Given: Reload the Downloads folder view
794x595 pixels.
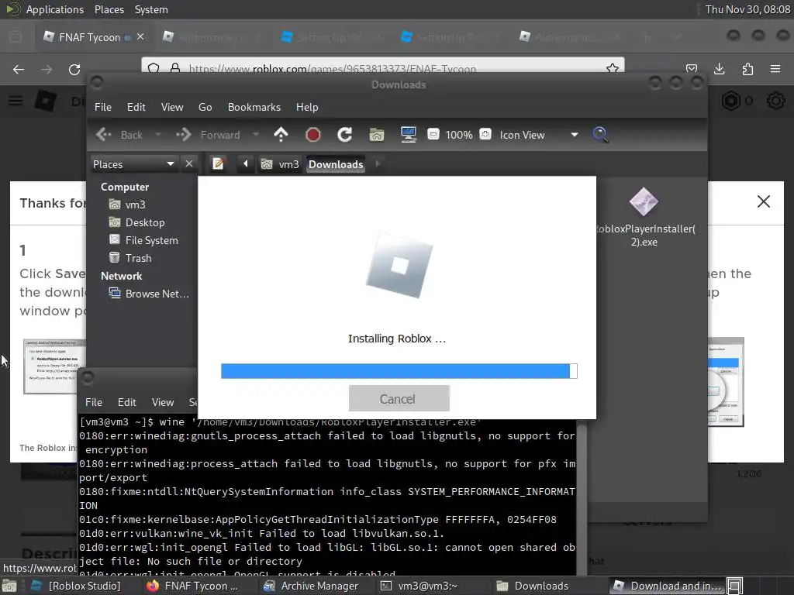Looking at the screenshot, I should (x=345, y=134).
